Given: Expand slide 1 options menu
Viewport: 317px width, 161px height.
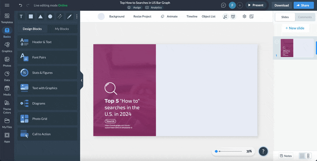Looking at the screenshot, I should coord(277,42).
